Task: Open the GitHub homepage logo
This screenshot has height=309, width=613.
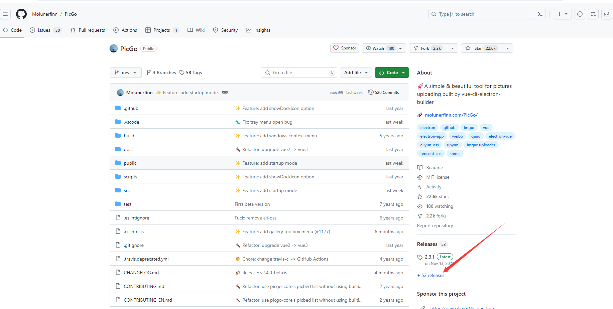Action: coord(21,14)
